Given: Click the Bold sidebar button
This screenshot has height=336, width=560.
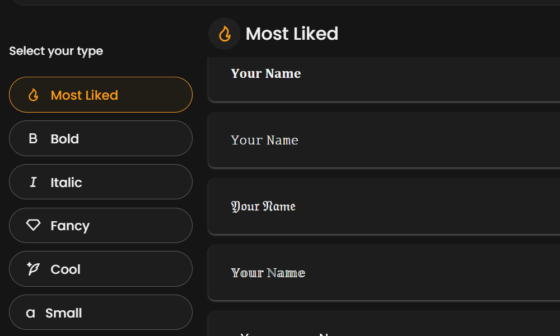Looking at the screenshot, I should coord(101,138).
